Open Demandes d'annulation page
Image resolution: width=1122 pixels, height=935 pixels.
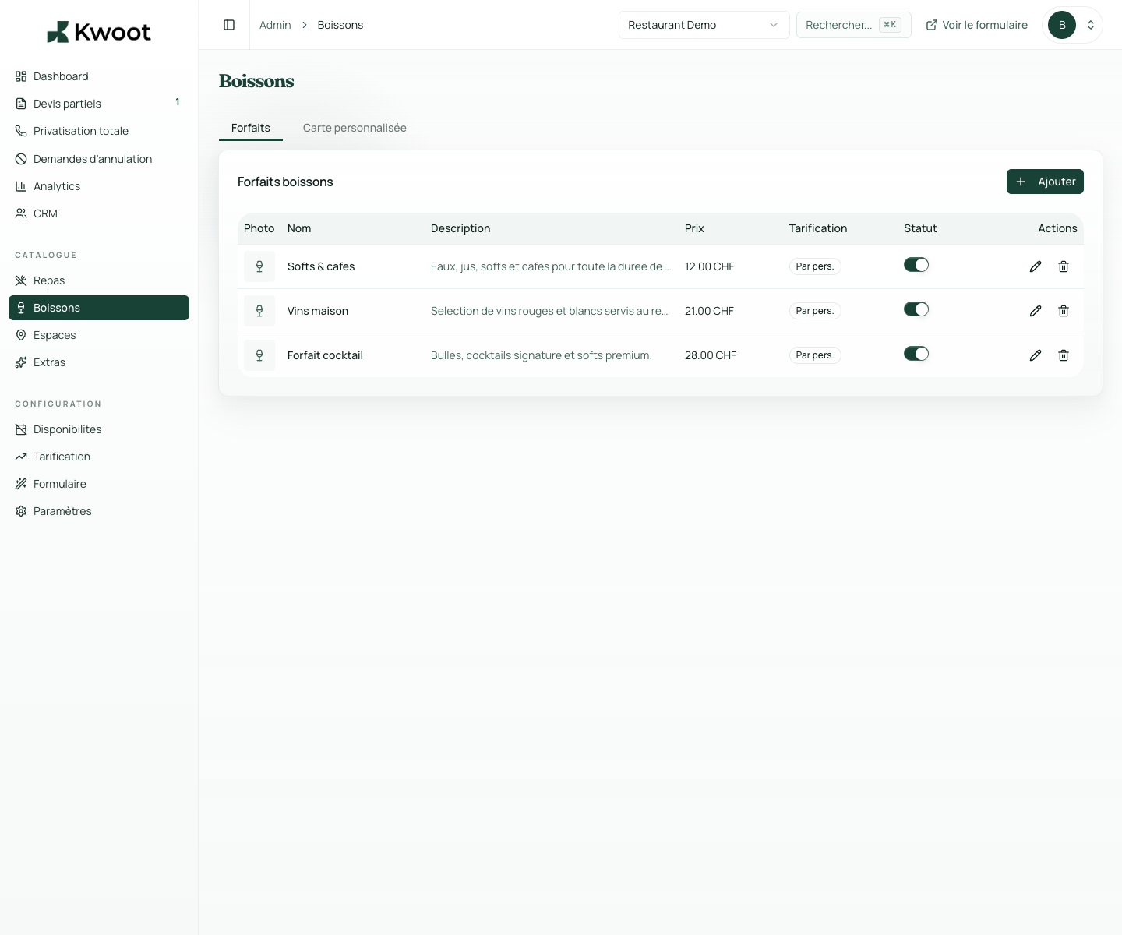coord(99,159)
